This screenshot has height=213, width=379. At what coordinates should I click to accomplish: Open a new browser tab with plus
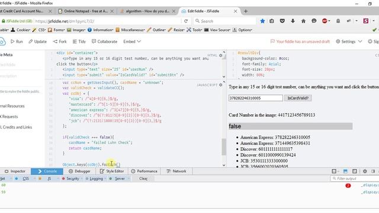point(246,11)
